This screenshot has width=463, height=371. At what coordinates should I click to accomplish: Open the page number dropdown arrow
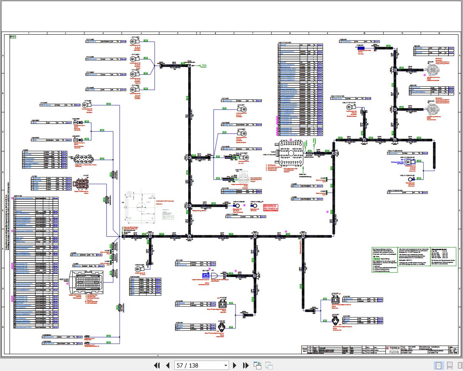coord(226,365)
